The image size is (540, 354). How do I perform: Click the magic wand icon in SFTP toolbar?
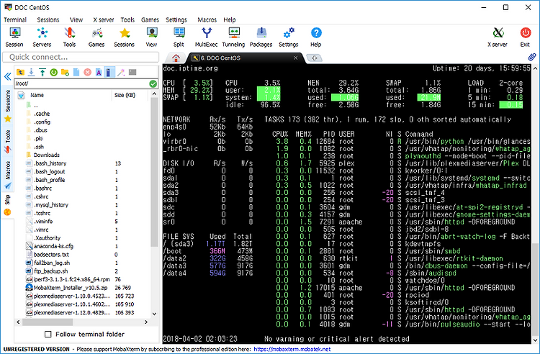click(x=121, y=72)
